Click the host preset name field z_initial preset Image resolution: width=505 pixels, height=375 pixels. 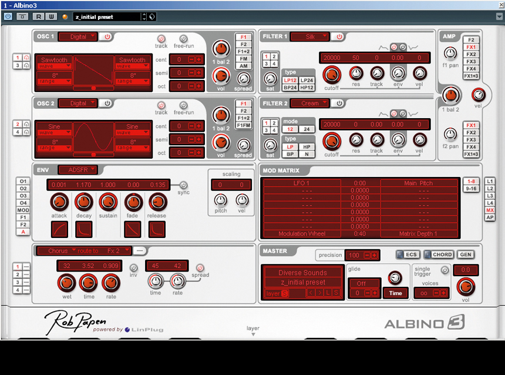tap(107, 17)
